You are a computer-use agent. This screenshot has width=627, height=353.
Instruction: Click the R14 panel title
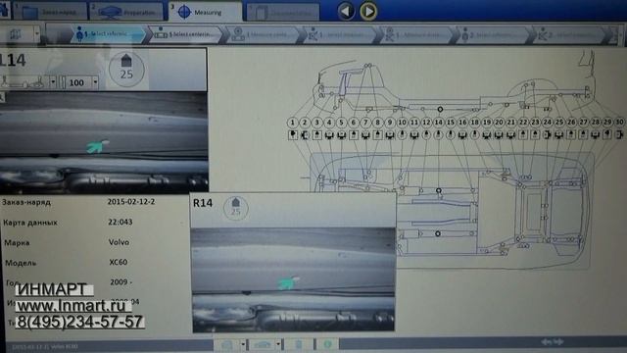coord(203,203)
